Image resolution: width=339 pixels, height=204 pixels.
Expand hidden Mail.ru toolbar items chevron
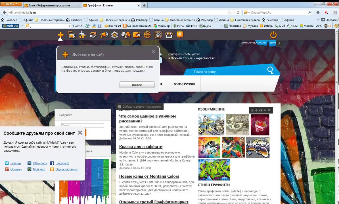point(222,26)
